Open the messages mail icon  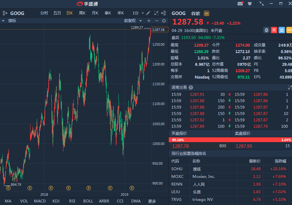click(x=240, y=4)
